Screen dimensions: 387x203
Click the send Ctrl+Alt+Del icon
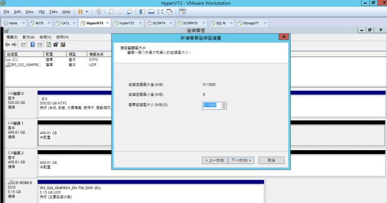(x=98, y=11)
